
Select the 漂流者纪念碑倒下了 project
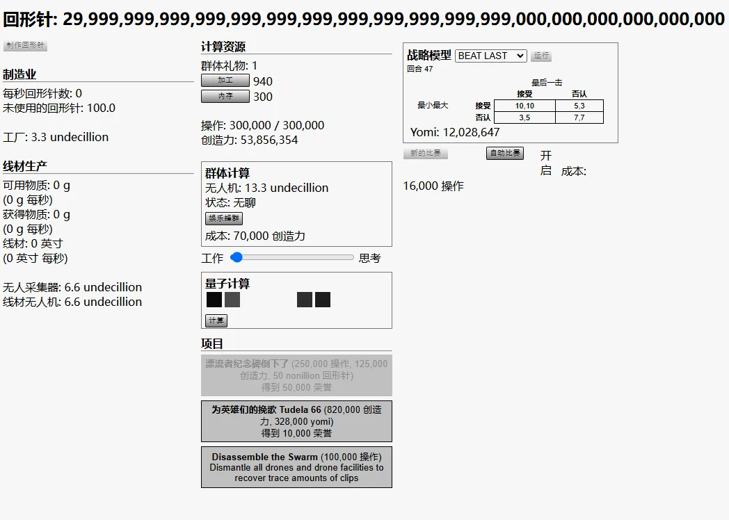coord(296,375)
